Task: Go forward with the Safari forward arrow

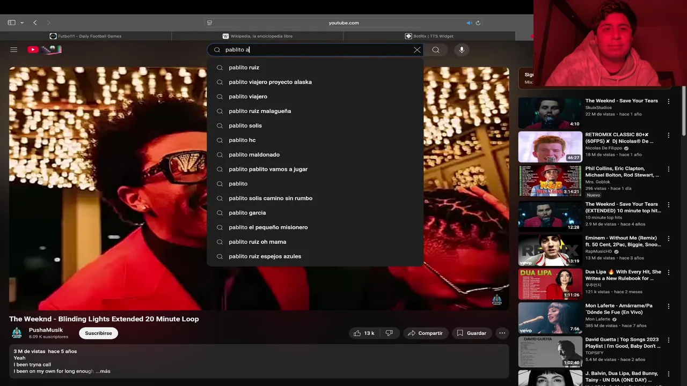Action: point(49,23)
